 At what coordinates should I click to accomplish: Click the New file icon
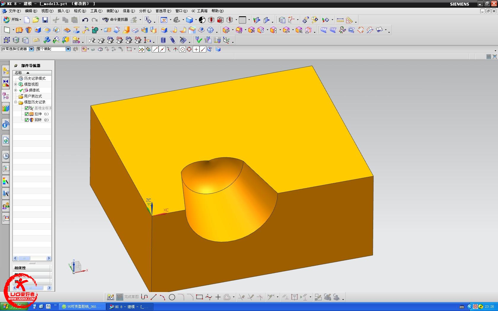click(27, 20)
